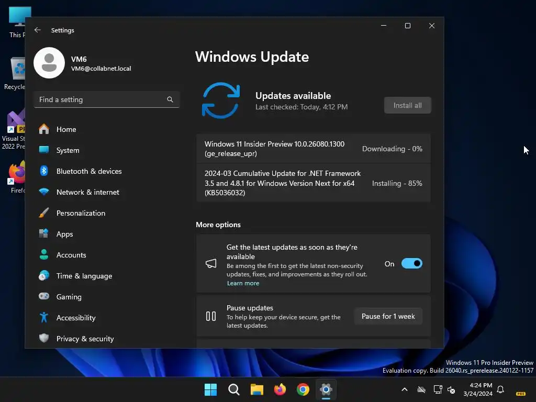
Task: Click the muted volume tray icon
Action: (x=451, y=389)
